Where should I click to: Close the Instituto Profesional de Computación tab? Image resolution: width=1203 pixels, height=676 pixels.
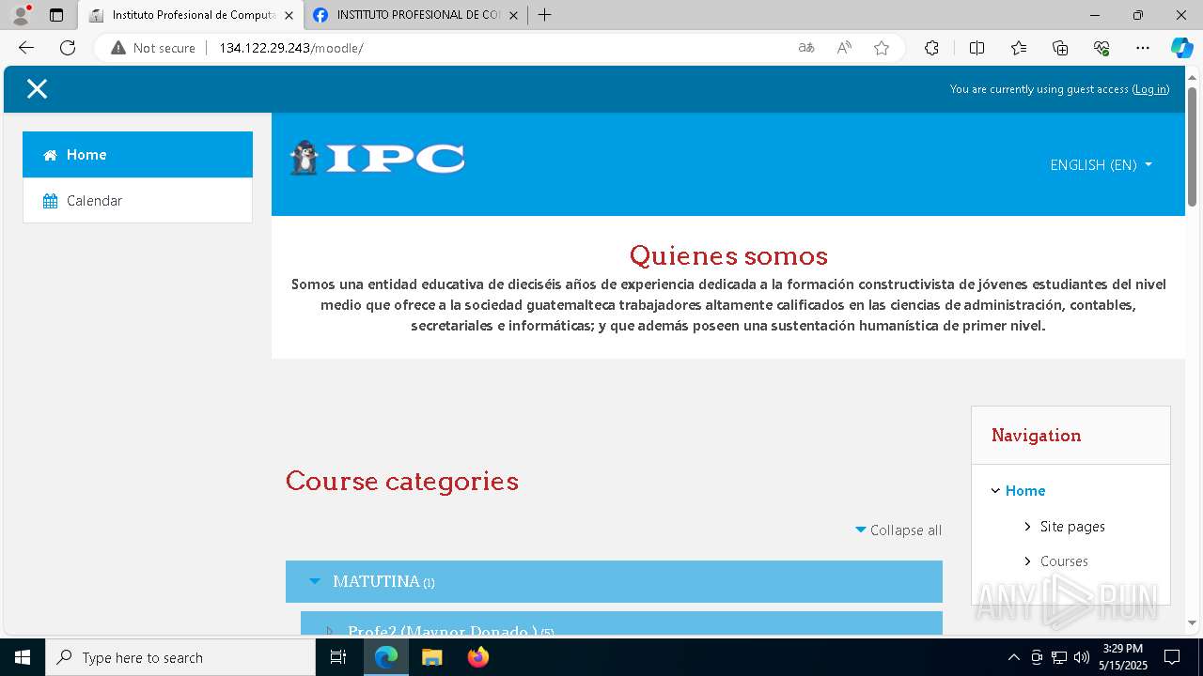point(289,15)
